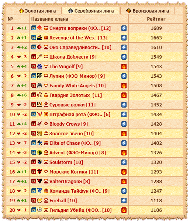This screenshot has height=221, width=190.
Task: Select the Серебряная лига tab
Action: click(x=91, y=11)
